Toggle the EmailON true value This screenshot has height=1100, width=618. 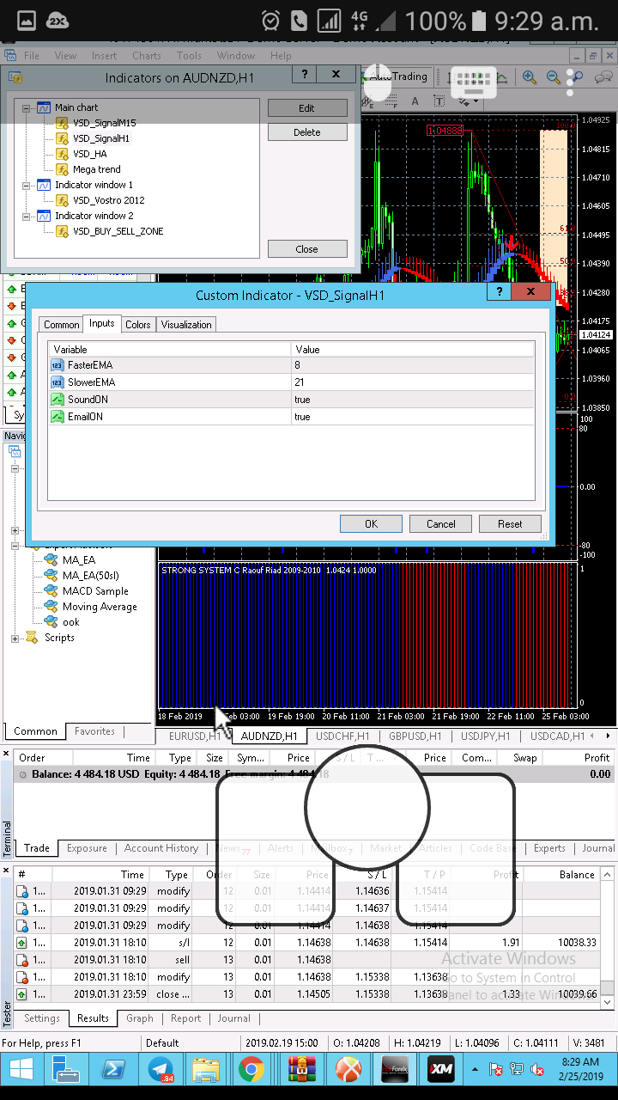click(413, 417)
